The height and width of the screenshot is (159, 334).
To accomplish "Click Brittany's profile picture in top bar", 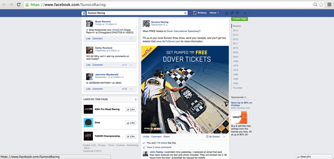I will click(195, 13).
